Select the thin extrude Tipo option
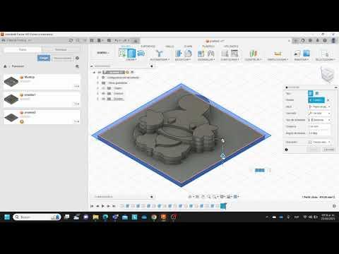 coord(317,93)
